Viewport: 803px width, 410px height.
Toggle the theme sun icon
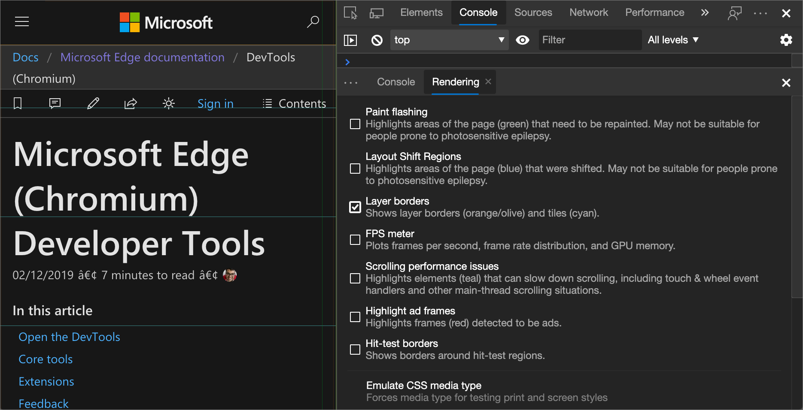coord(169,103)
